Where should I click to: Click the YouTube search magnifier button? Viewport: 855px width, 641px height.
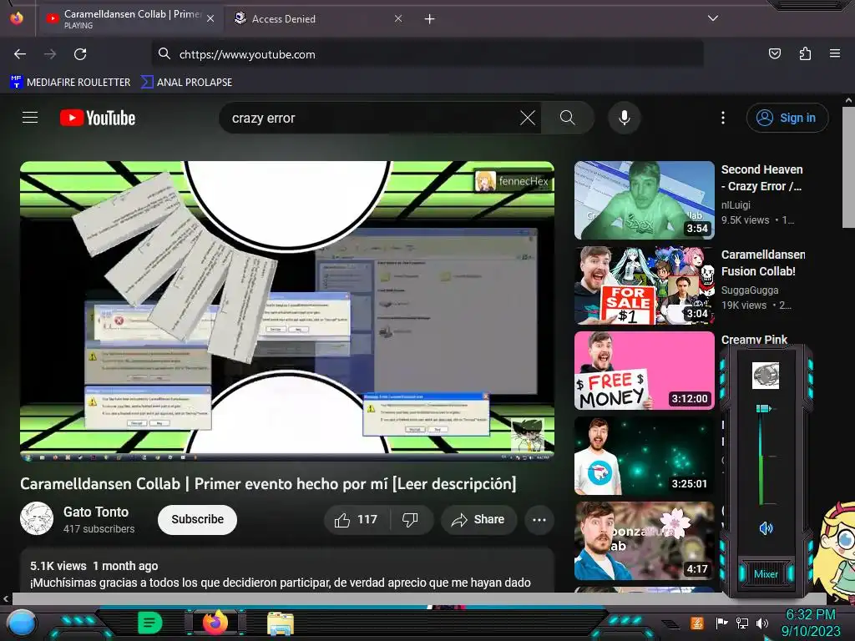567,118
